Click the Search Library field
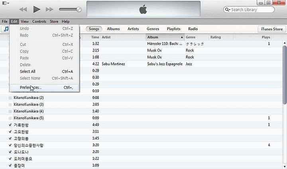 [249, 10]
